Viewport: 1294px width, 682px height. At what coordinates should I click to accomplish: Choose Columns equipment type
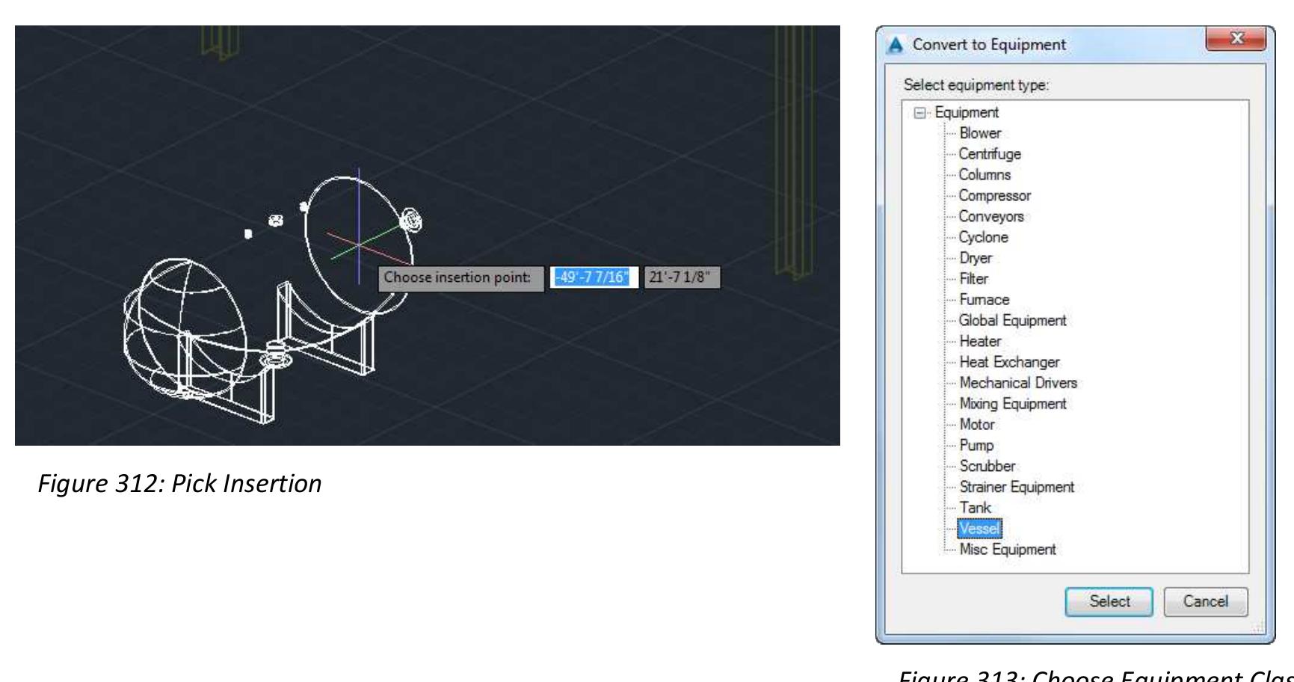(x=985, y=175)
